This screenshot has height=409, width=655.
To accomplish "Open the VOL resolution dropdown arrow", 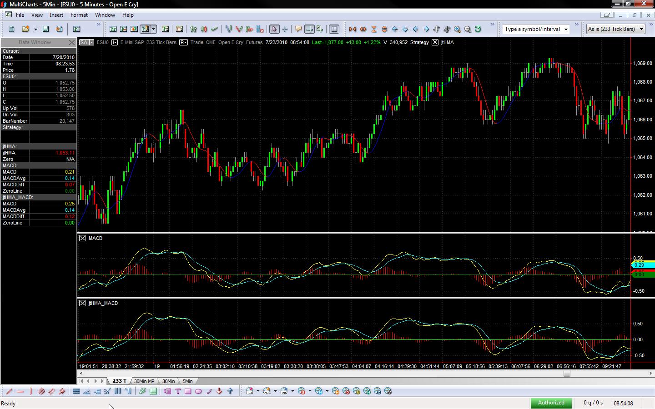I will 275,391.
